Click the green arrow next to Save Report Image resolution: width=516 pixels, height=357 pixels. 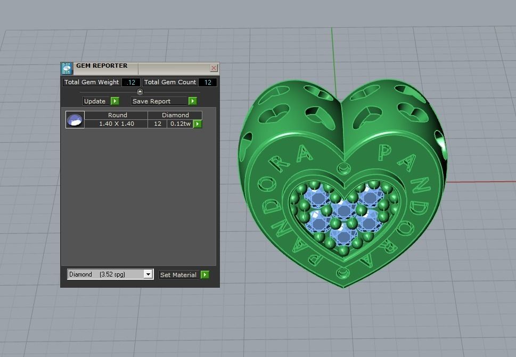point(193,101)
